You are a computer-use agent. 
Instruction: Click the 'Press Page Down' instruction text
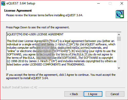38,27
